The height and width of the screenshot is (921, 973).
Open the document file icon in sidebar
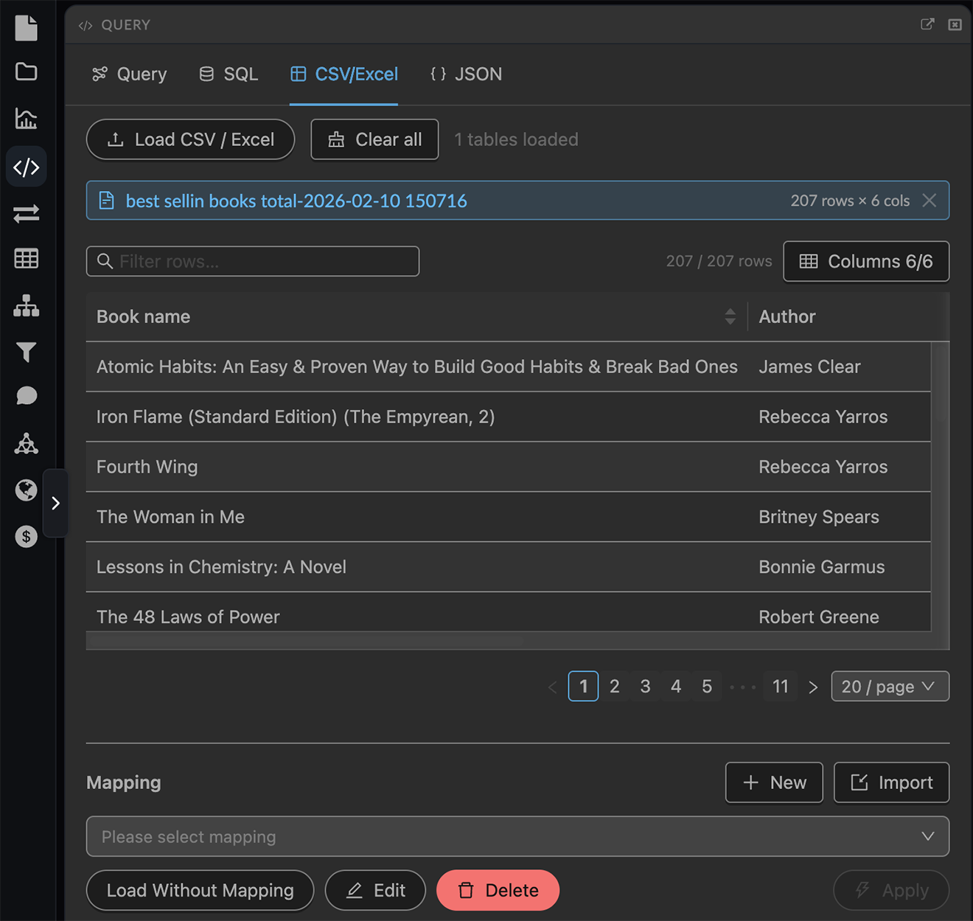tap(26, 28)
